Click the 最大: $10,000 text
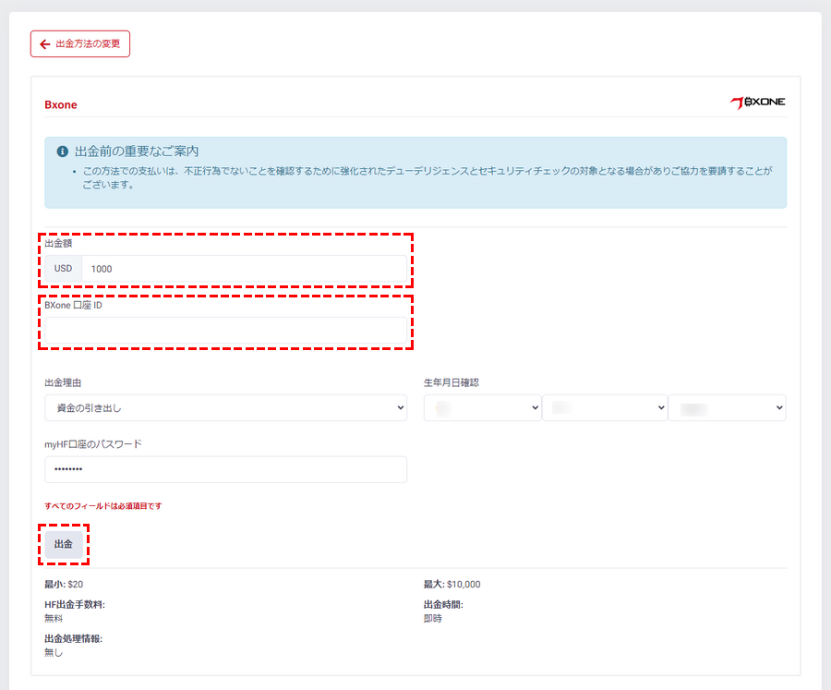 point(452,585)
